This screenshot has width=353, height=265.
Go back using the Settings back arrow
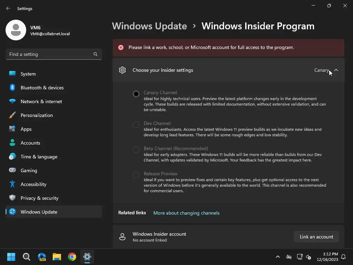[x=8, y=8]
